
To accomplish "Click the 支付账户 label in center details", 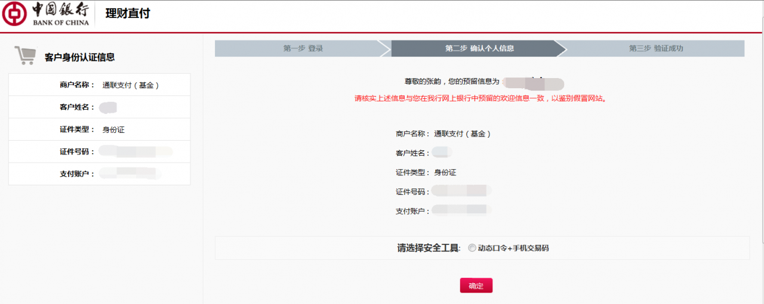I will click(x=412, y=211).
